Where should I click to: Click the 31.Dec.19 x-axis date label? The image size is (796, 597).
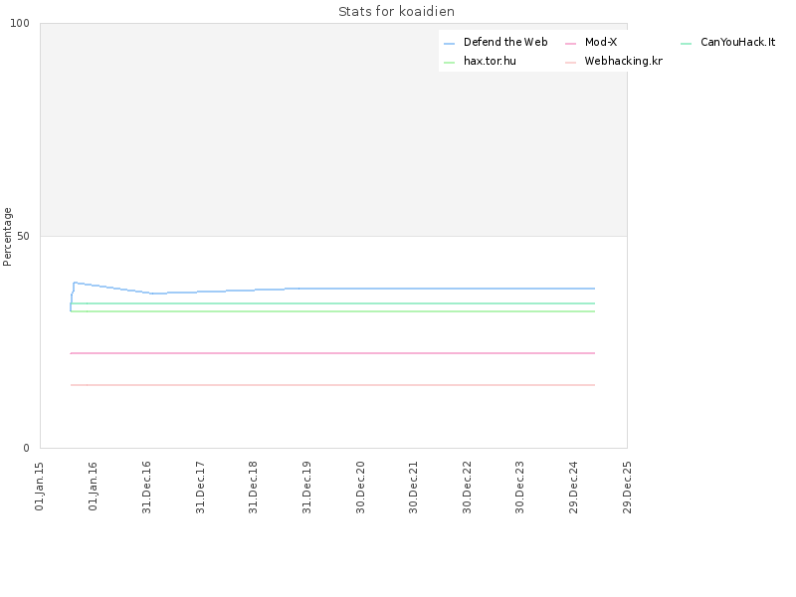click(x=306, y=488)
